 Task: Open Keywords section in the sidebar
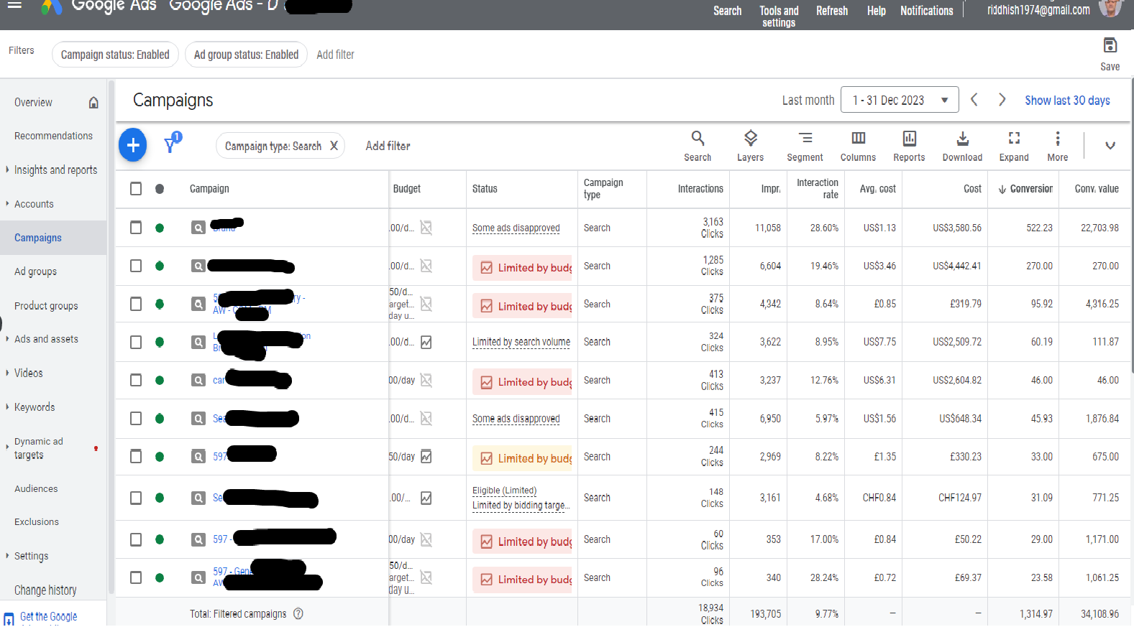coord(35,407)
